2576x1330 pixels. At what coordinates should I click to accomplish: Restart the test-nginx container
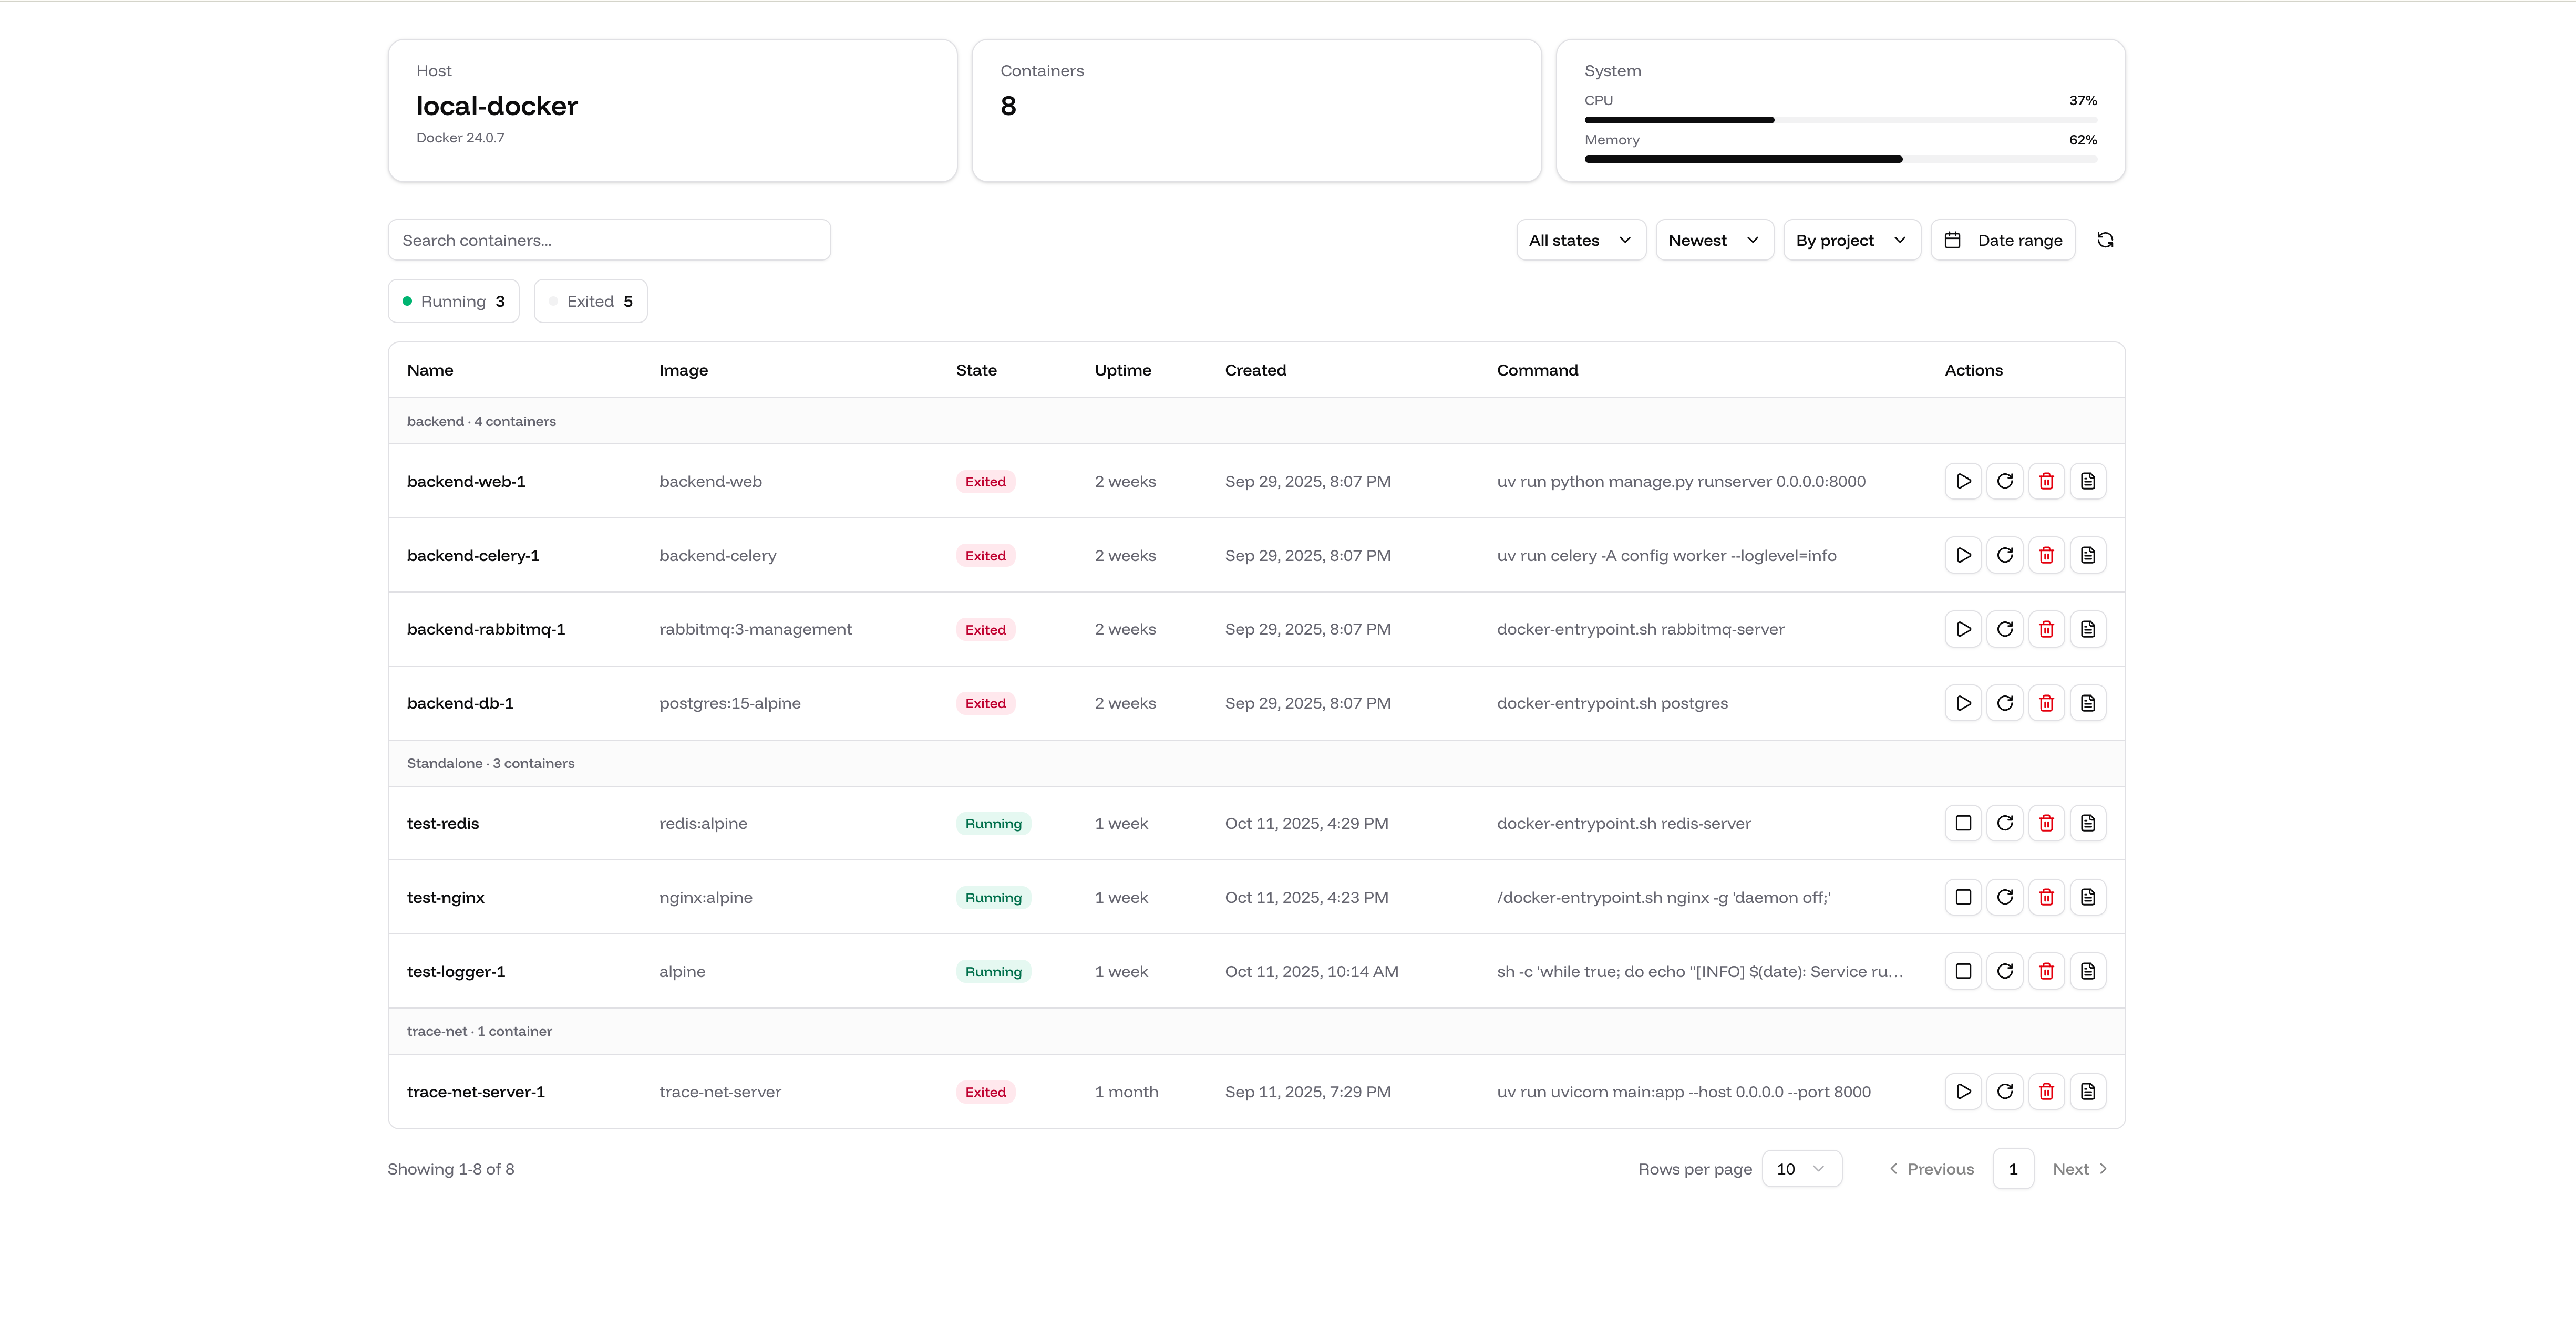click(2005, 896)
